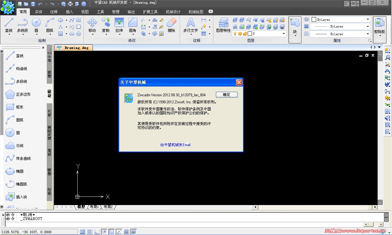Select 样条曲线 spline in side palette
This screenshot has height=235, width=392.
pyautogui.click(x=18, y=159)
